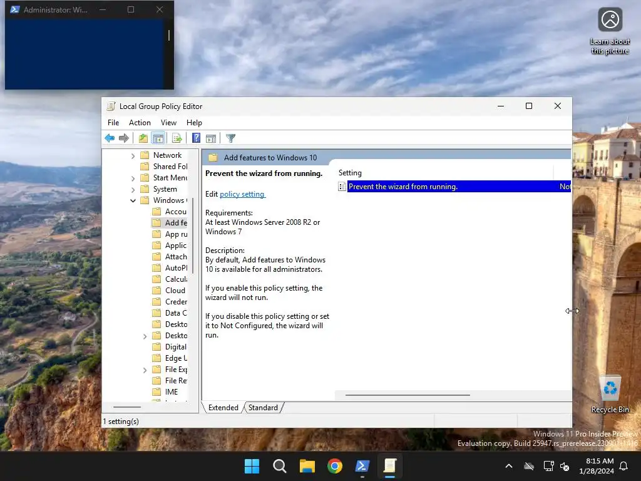This screenshot has height=481, width=641.
Task: Collapse the Windows Components tree node
Action: 133,200
